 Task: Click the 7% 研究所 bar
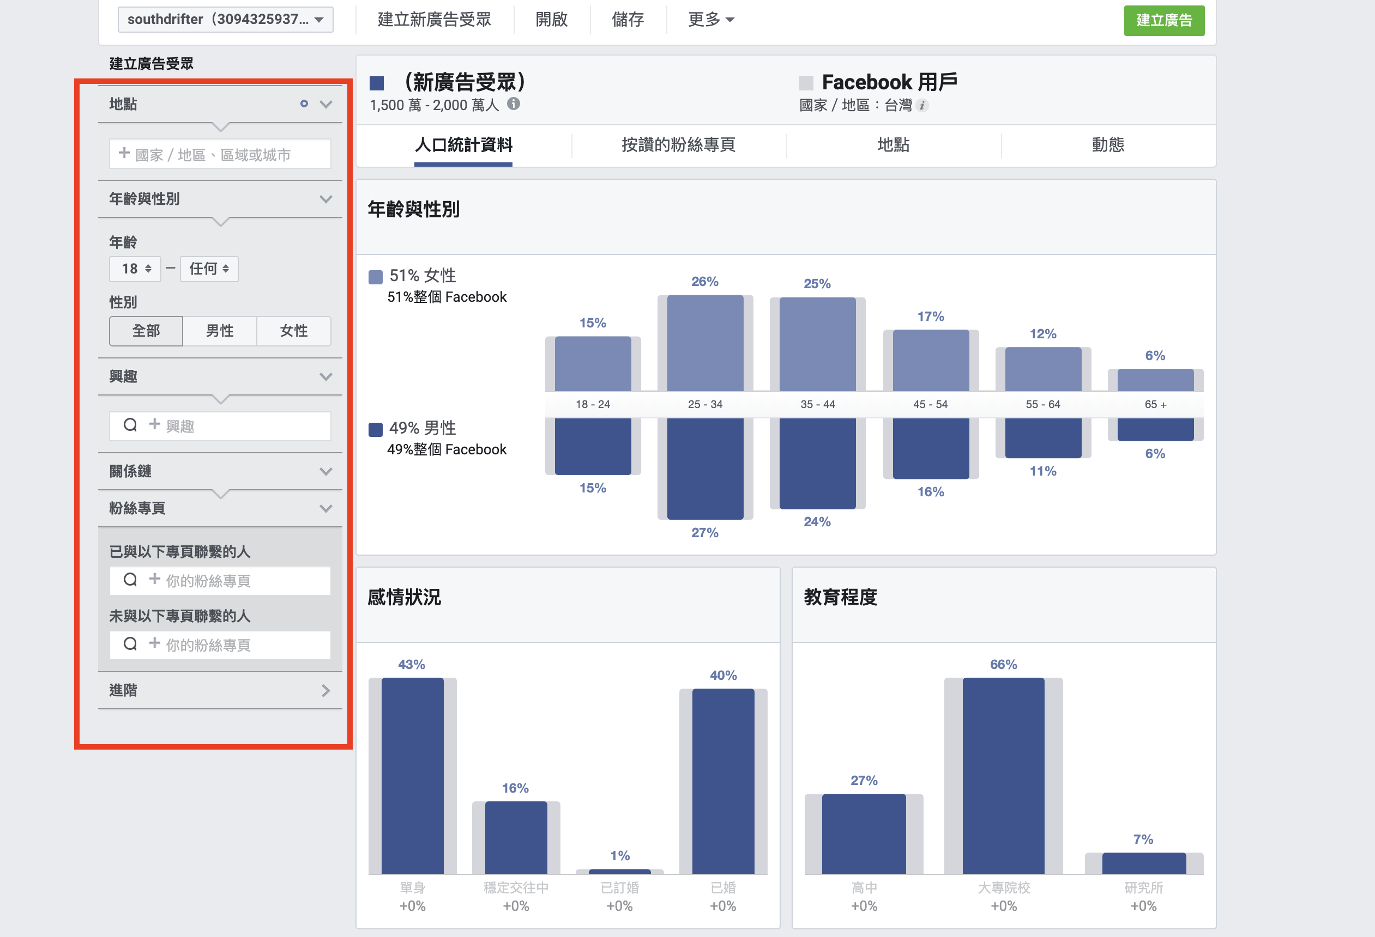pyautogui.click(x=1144, y=863)
